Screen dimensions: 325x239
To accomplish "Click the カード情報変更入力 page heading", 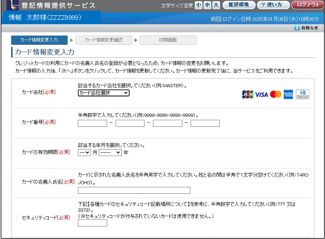I will (45, 52).
